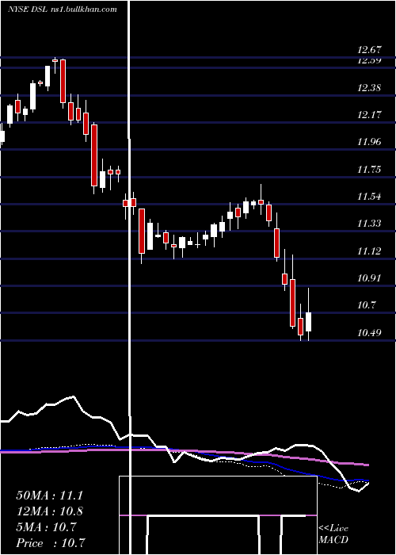This screenshot has width=396, height=555.
Task: Click the 12MA : 10.8 readout
Action: point(49,511)
